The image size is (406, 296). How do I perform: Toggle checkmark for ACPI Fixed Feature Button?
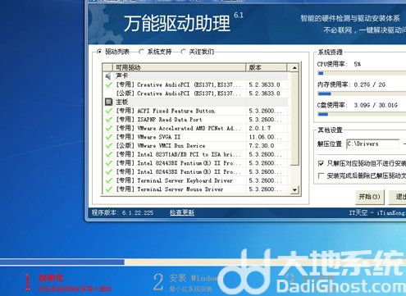(108, 111)
